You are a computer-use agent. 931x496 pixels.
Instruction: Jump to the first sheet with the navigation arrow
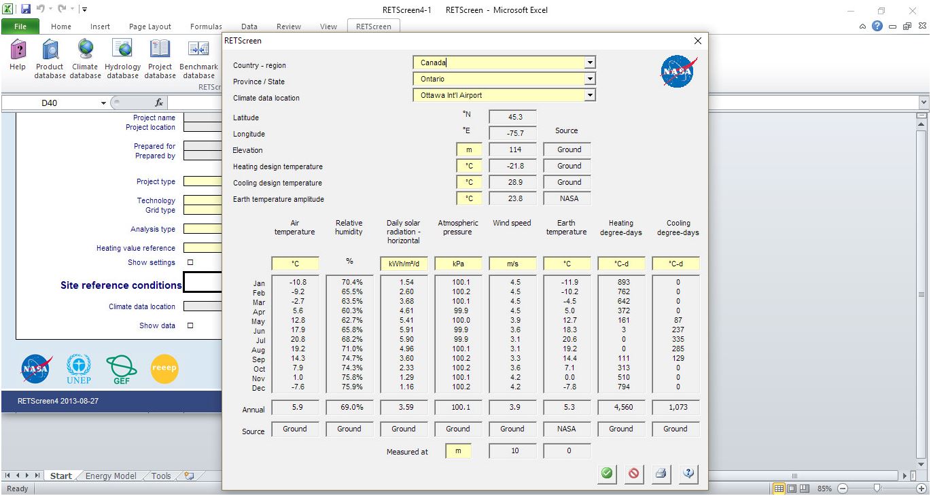(x=9, y=476)
